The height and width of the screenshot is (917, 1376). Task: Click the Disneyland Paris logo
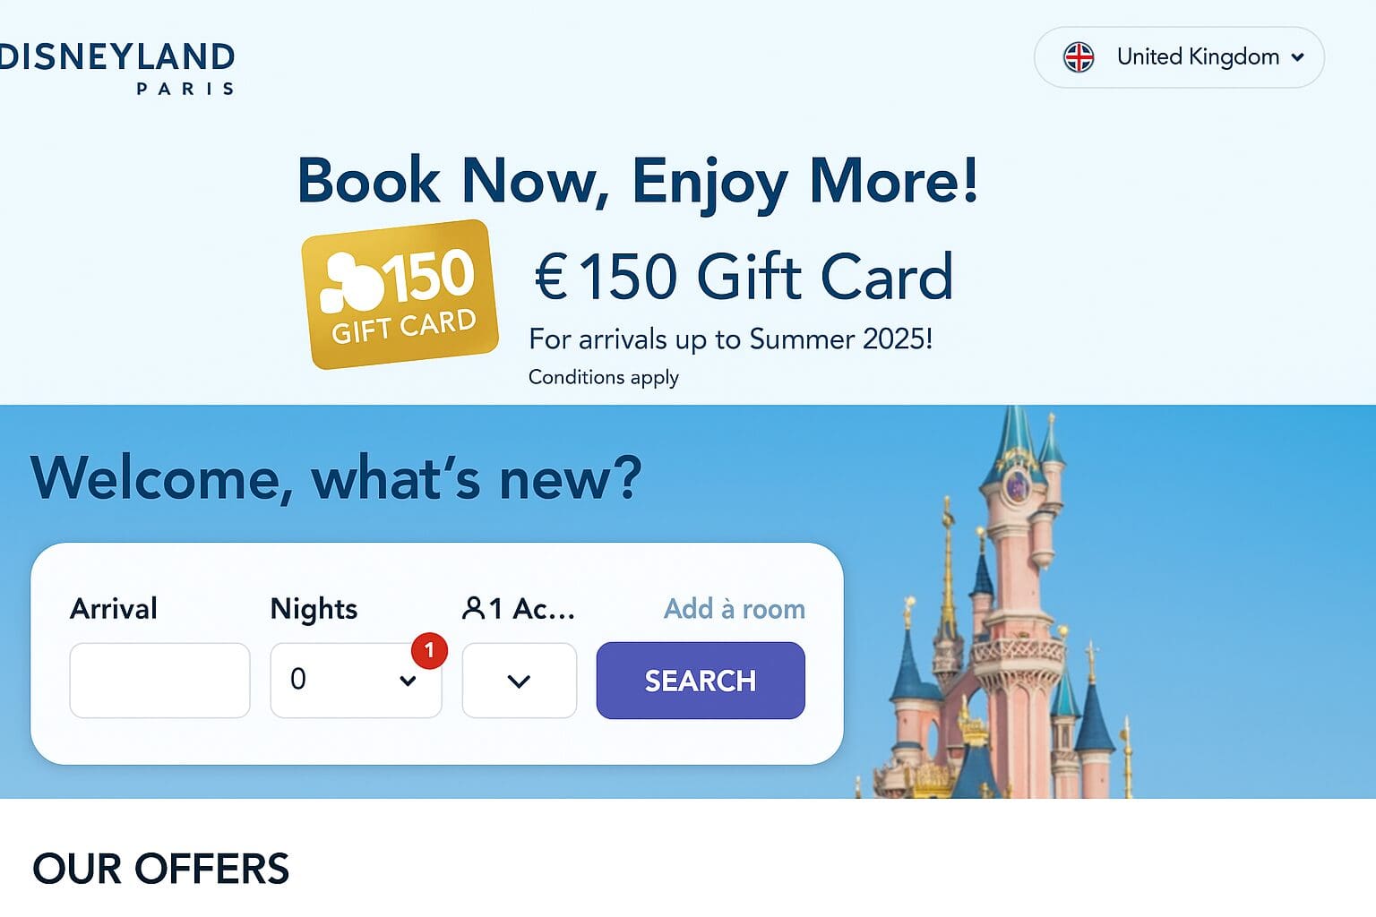pos(117,68)
